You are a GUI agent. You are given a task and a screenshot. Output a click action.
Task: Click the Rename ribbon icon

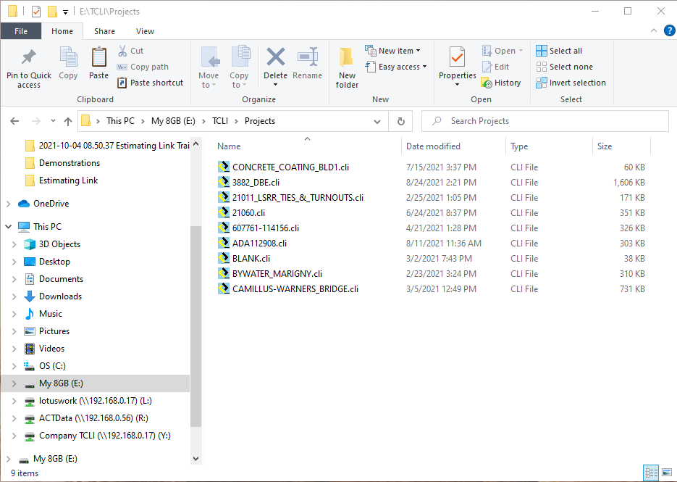click(308, 57)
